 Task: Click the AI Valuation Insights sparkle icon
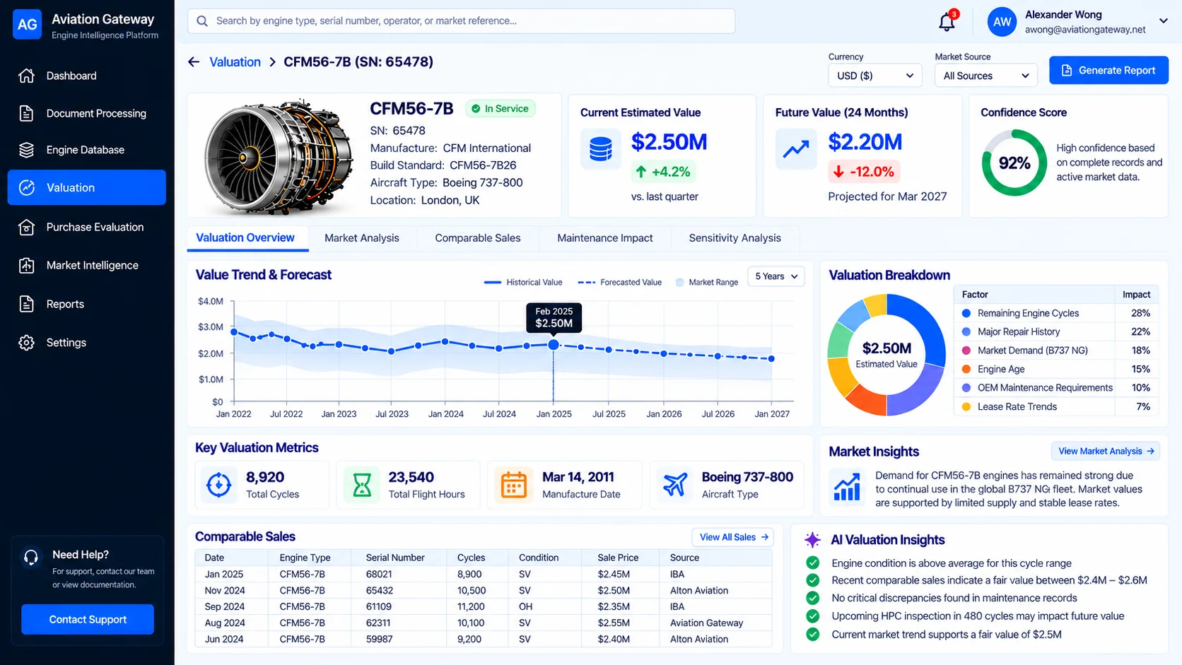point(813,540)
